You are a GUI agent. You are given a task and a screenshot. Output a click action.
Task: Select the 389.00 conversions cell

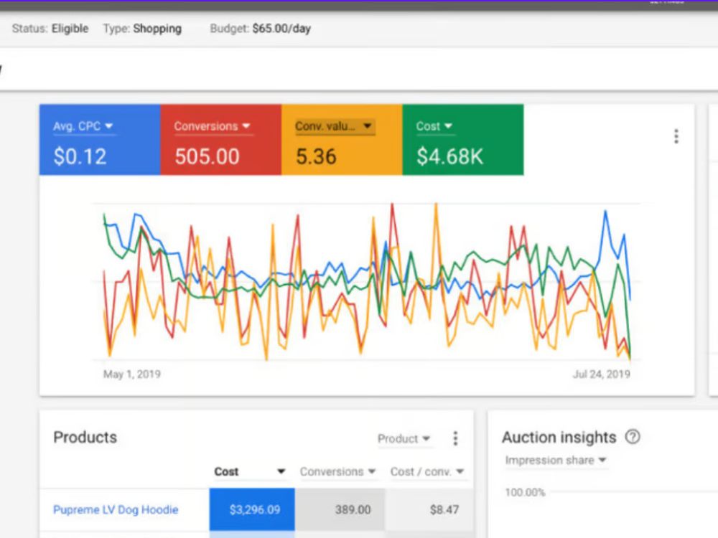point(340,509)
